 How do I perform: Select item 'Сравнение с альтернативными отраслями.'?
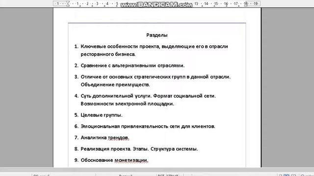(132, 66)
